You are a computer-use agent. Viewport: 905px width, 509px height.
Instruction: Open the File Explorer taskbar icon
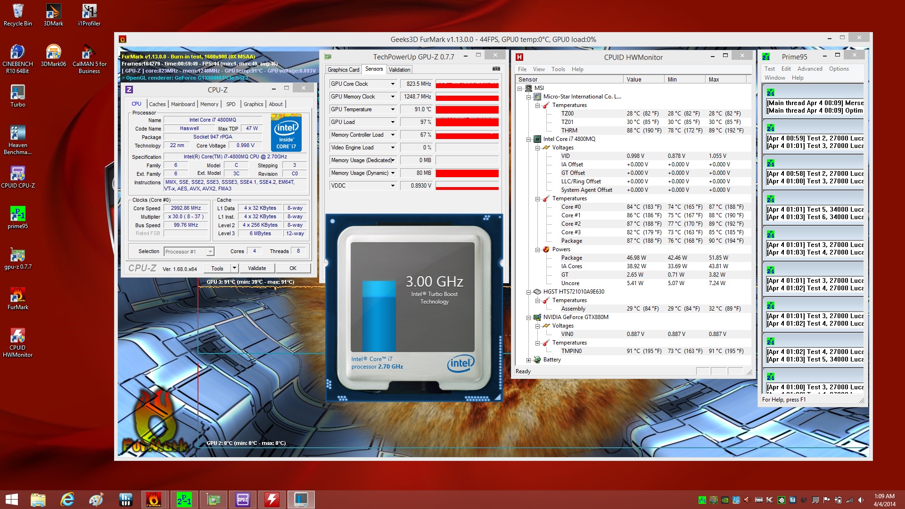[38, 499]
